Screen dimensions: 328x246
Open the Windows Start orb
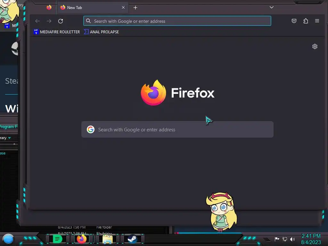8,239
